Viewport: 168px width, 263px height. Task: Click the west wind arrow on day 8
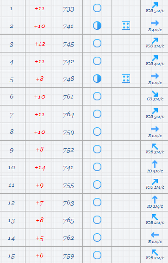(155, 129)
